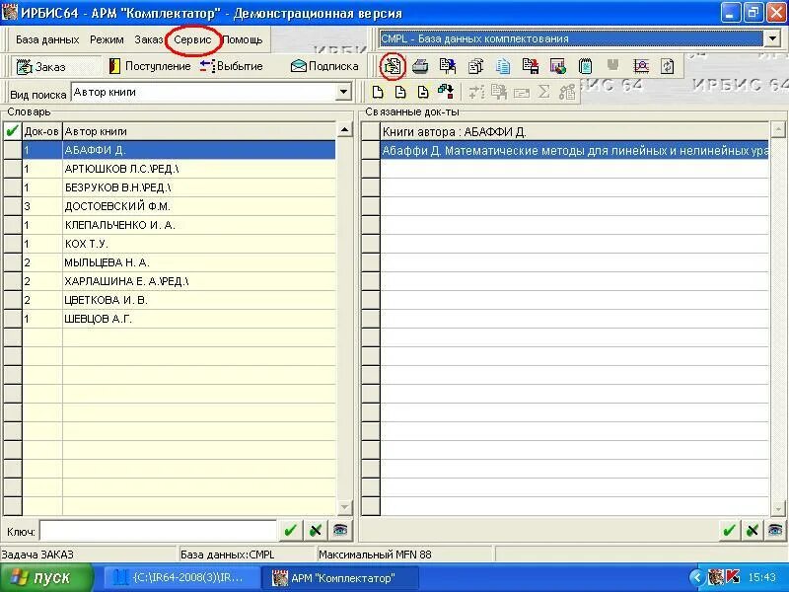Click green checkmark button next to Ключ field
The width and height of the screenshot is (789, 592).
pyautogui.click(x=290, y=531)
